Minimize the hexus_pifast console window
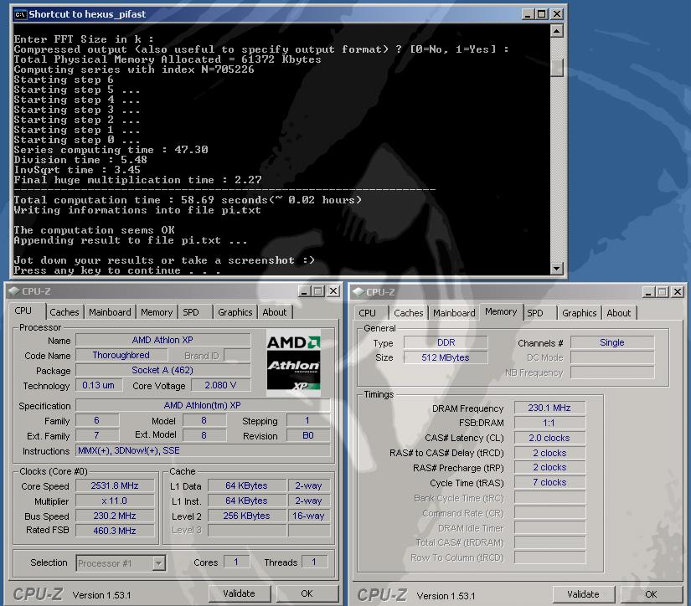The height and width of the screenshot is (606, 691). pyautogui.click(x=528, y=14)
